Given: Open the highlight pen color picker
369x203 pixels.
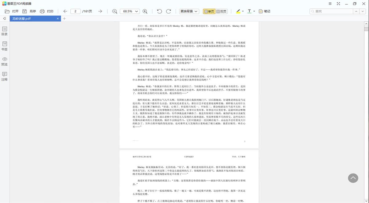Looking at the screenshot, I should point(243,11).
